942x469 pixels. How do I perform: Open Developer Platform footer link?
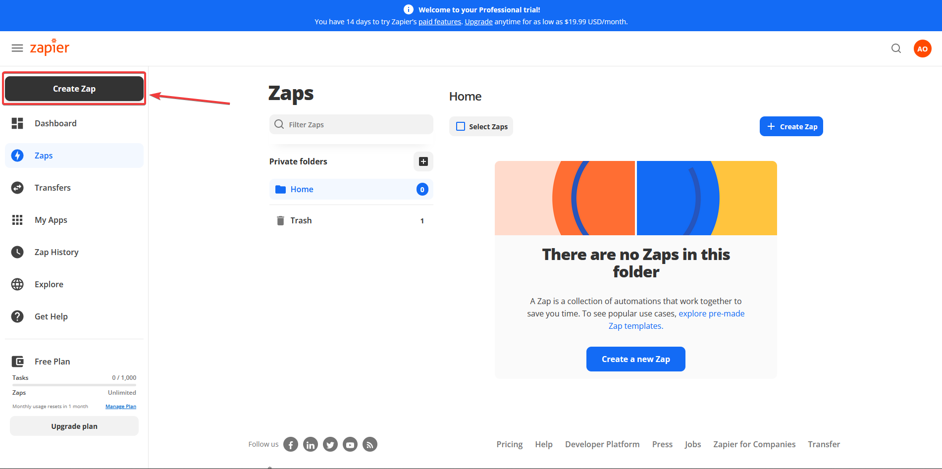pos(602,444)
